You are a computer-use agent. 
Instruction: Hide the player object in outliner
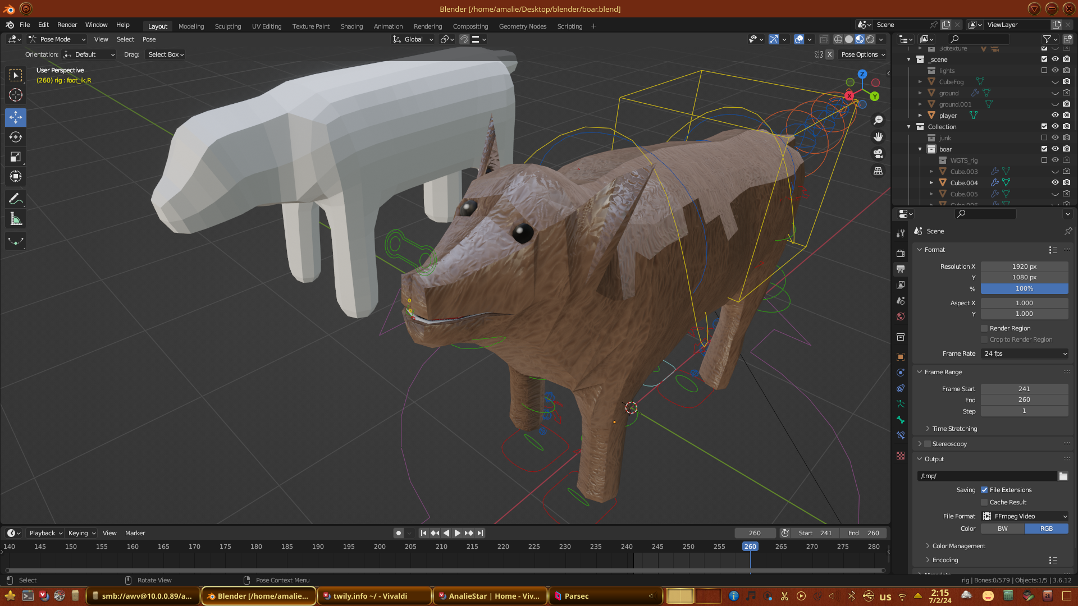1055,116
